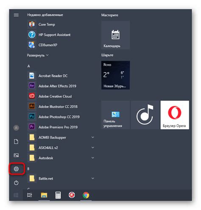Open the Календарь tile

point(115,35)
